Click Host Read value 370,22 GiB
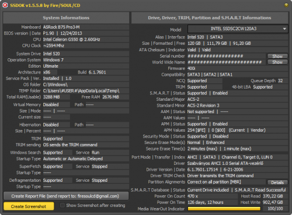 click(x=273, y=196)
